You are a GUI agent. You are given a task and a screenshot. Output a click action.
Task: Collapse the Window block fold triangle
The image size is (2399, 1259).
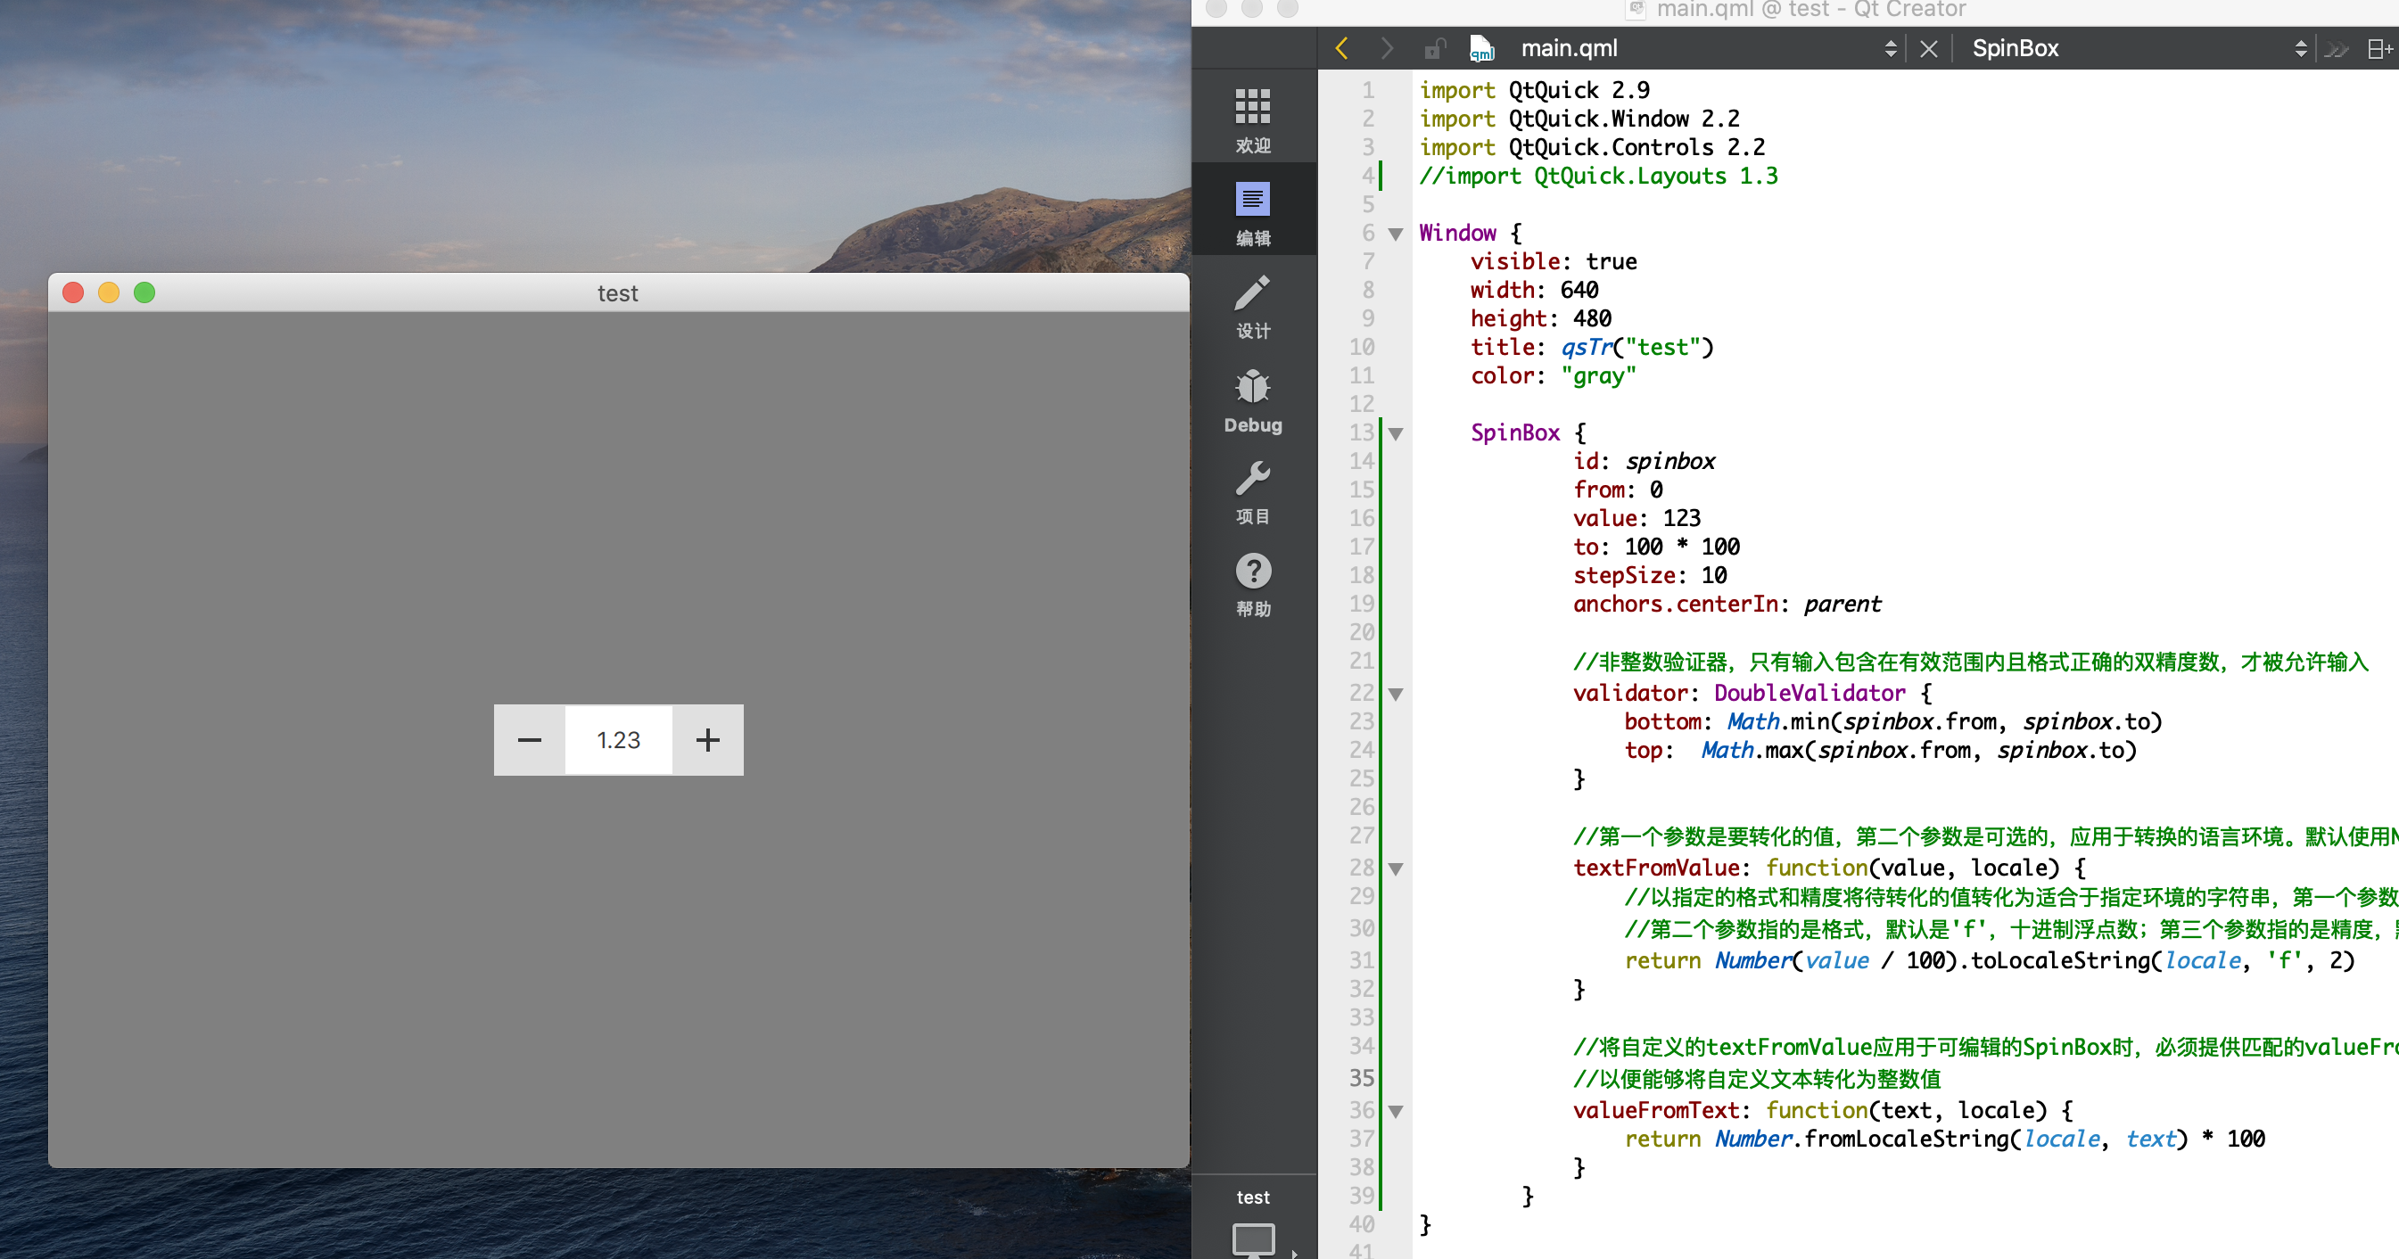pyautogui.click(x=1394, y=234)
